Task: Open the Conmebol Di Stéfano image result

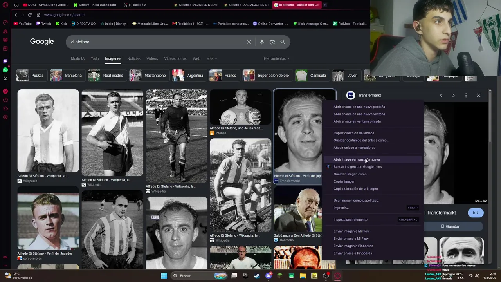Action: [x=297, y=209]
